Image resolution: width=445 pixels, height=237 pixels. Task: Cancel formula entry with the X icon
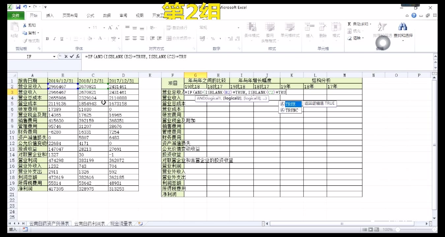point(66,57)
